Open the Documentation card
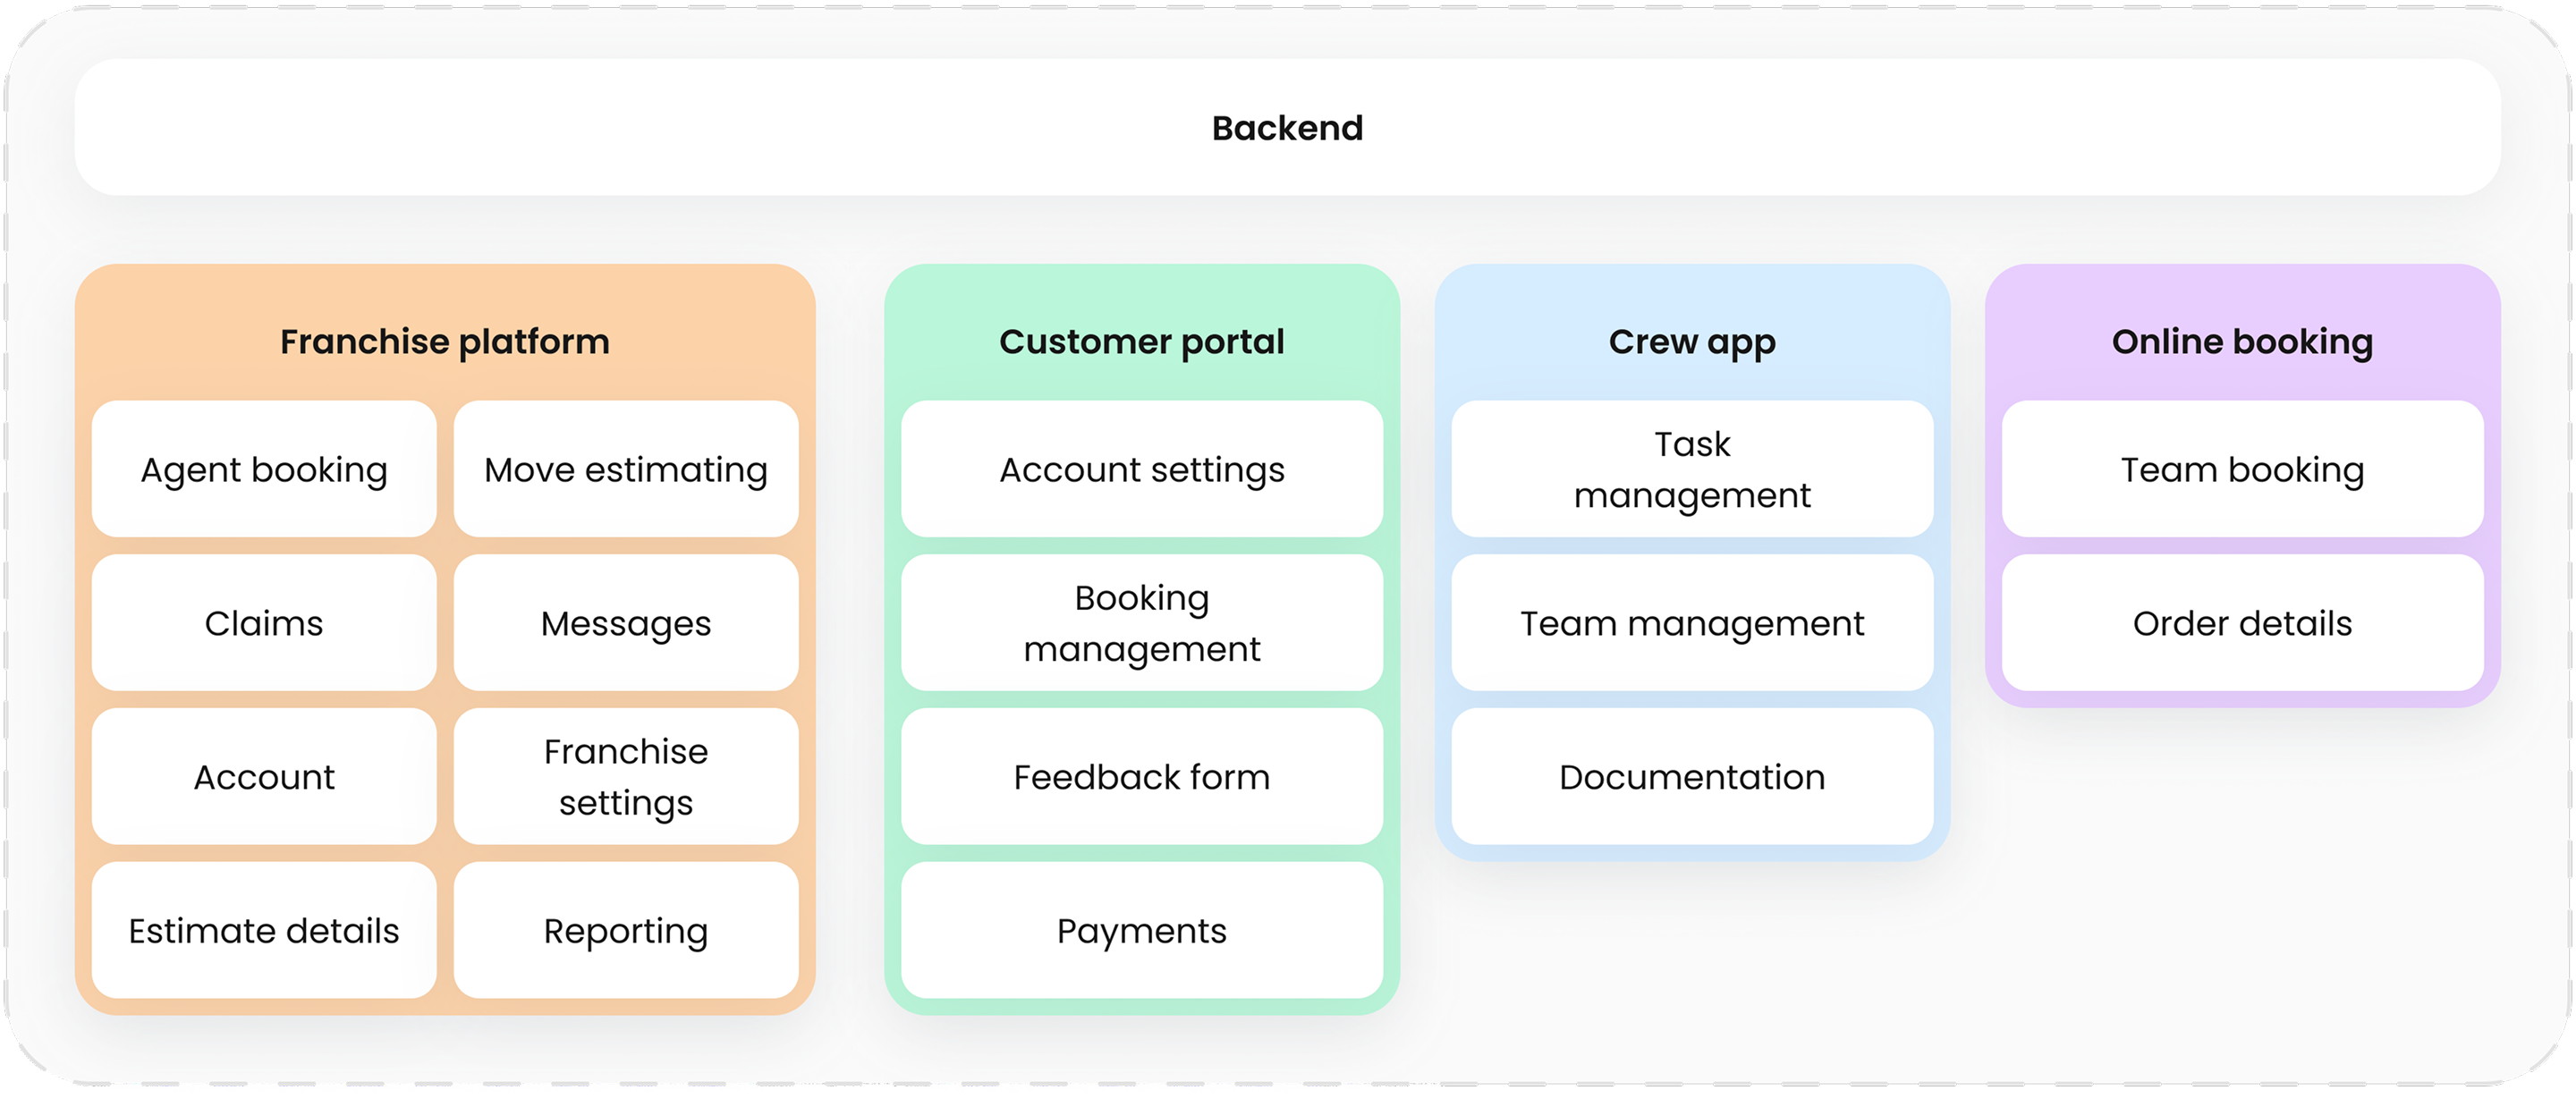The width and height of the screenshot is (2576, 1107). [x=1692, y=777]
